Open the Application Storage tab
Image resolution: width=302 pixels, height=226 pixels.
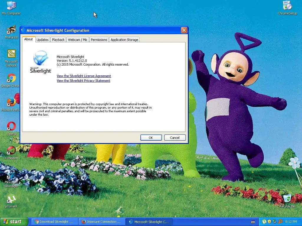(124, 40)
